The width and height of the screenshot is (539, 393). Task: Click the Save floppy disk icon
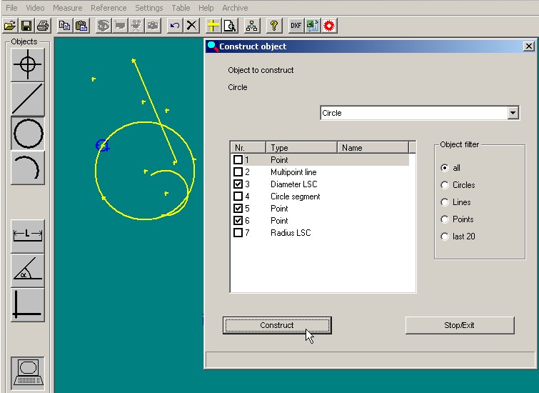pos(26,26)
